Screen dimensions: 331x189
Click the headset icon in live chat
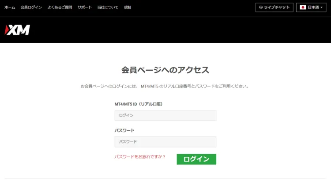click(x=261, y=8)
